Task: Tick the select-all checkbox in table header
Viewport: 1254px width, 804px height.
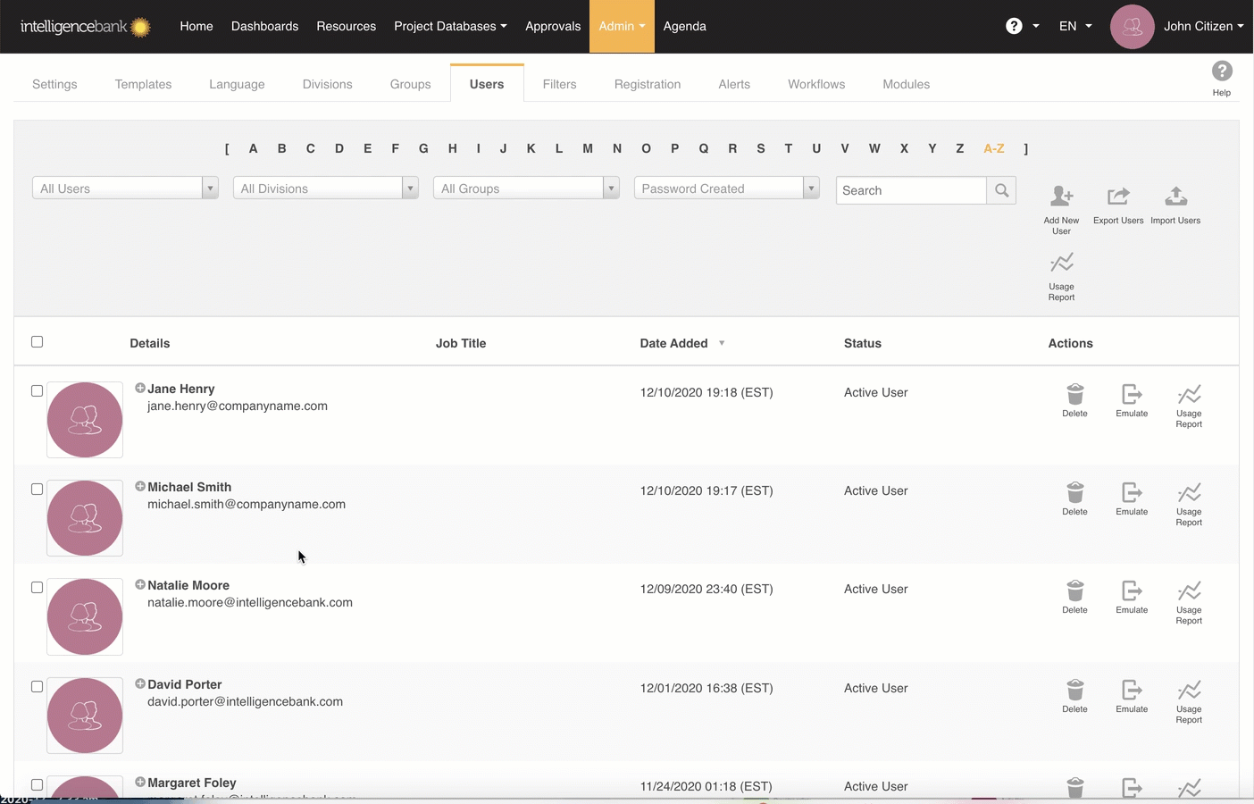Action: [37, 342]
